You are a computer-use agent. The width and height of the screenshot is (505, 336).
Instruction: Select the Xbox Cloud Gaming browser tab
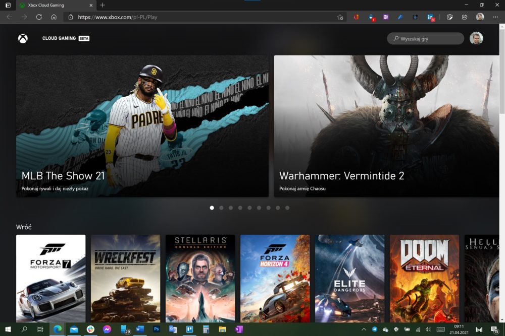[x=56, y=5]
